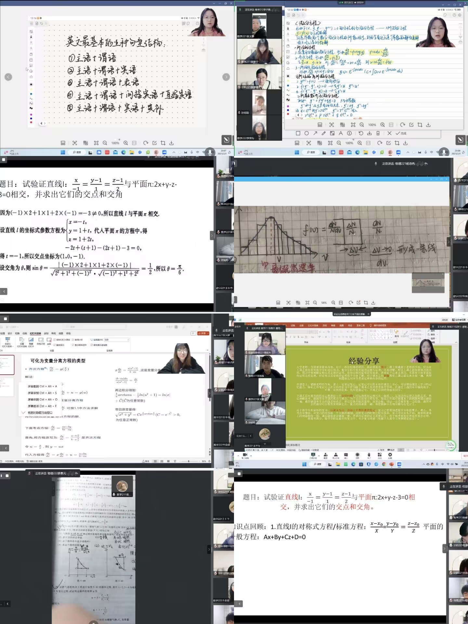Go to previous image before English sentence notes
This screenshot has height=624, width=468.
coord(8,77)
